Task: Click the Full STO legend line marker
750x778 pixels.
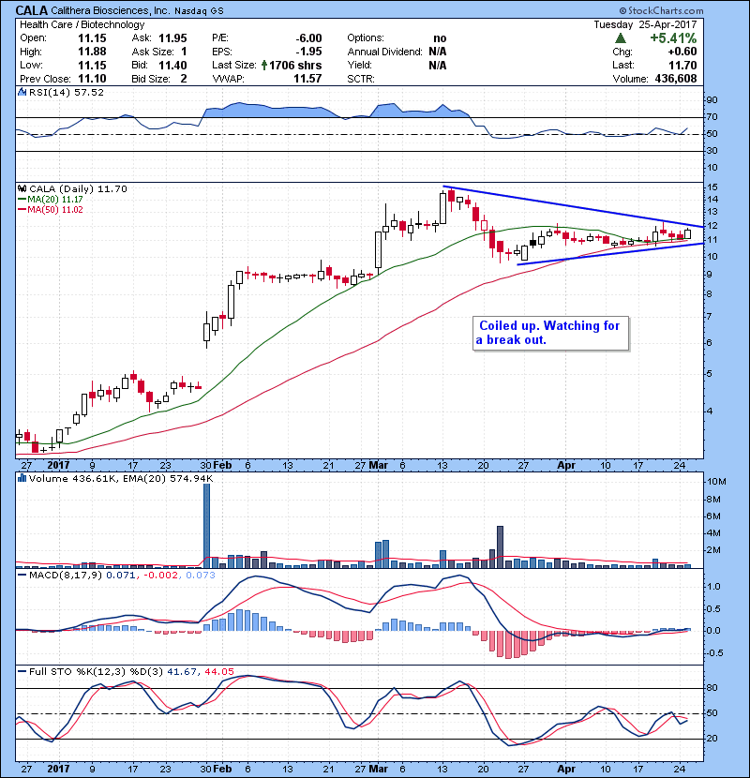Action: [x=22, y=672]
